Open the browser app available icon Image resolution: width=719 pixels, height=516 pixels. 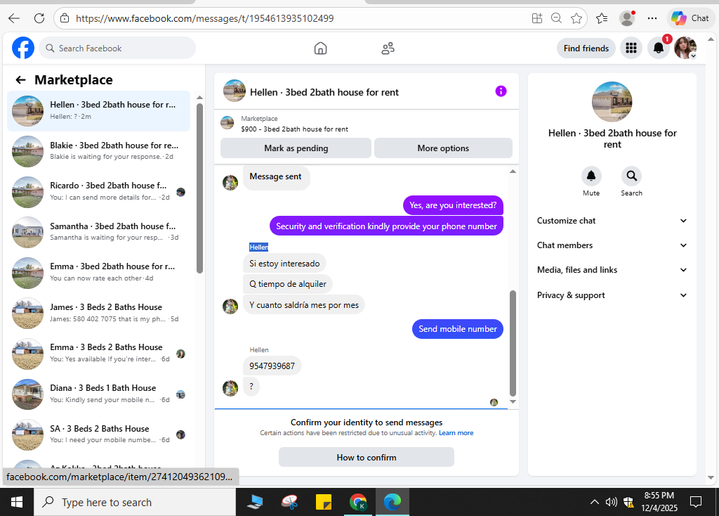(x=537, y=18)
